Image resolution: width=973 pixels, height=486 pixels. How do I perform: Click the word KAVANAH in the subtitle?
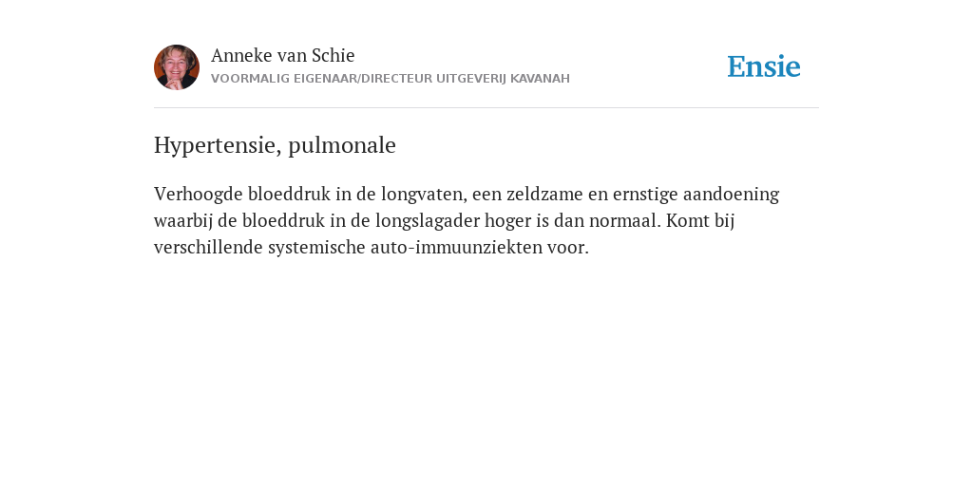click(x=540, y=79)
